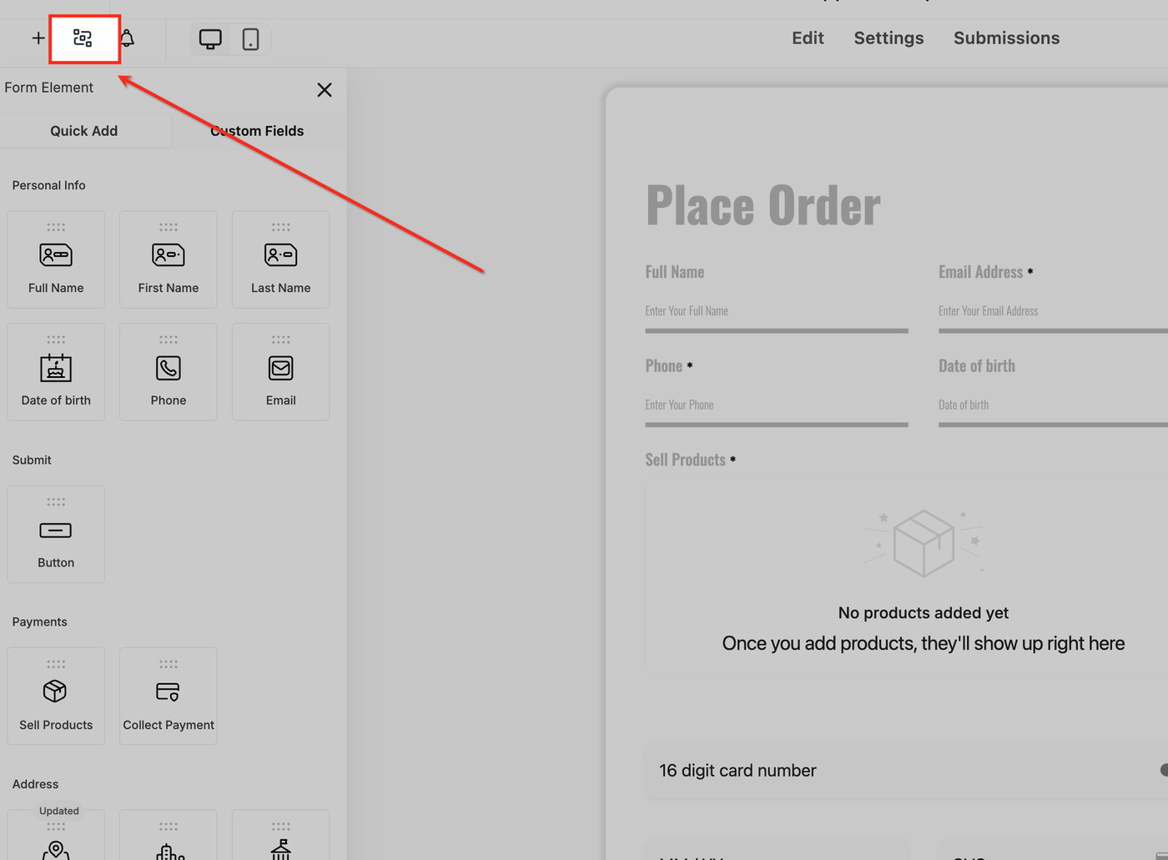The height and width of the screenshot is (860, 1168).
Task: Click the plus icon in the top toolbar
Action: click(x=38, y=38)
